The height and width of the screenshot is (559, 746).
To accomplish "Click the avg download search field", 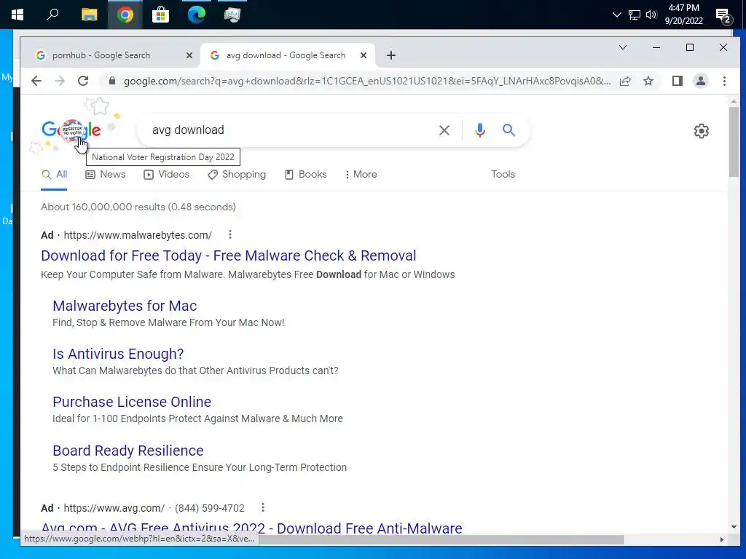I will (x=290, y=130).
